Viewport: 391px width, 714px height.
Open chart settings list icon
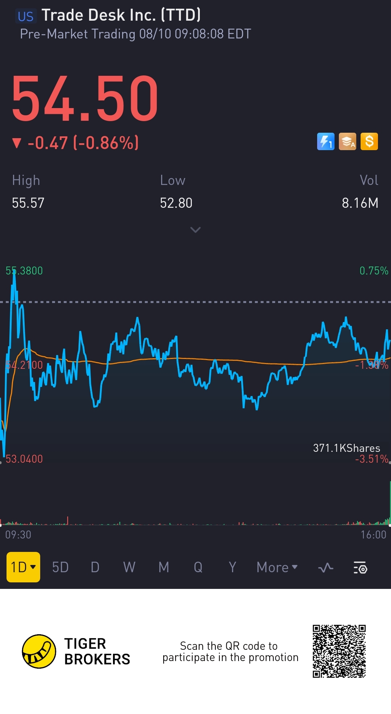[360, 568]
